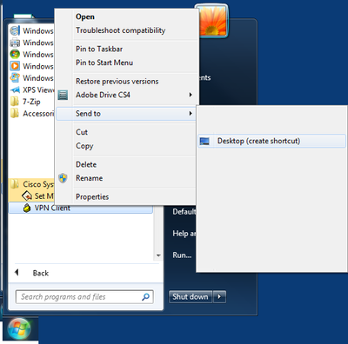Choose Delete from the context menu

click(x=86, y=164)
